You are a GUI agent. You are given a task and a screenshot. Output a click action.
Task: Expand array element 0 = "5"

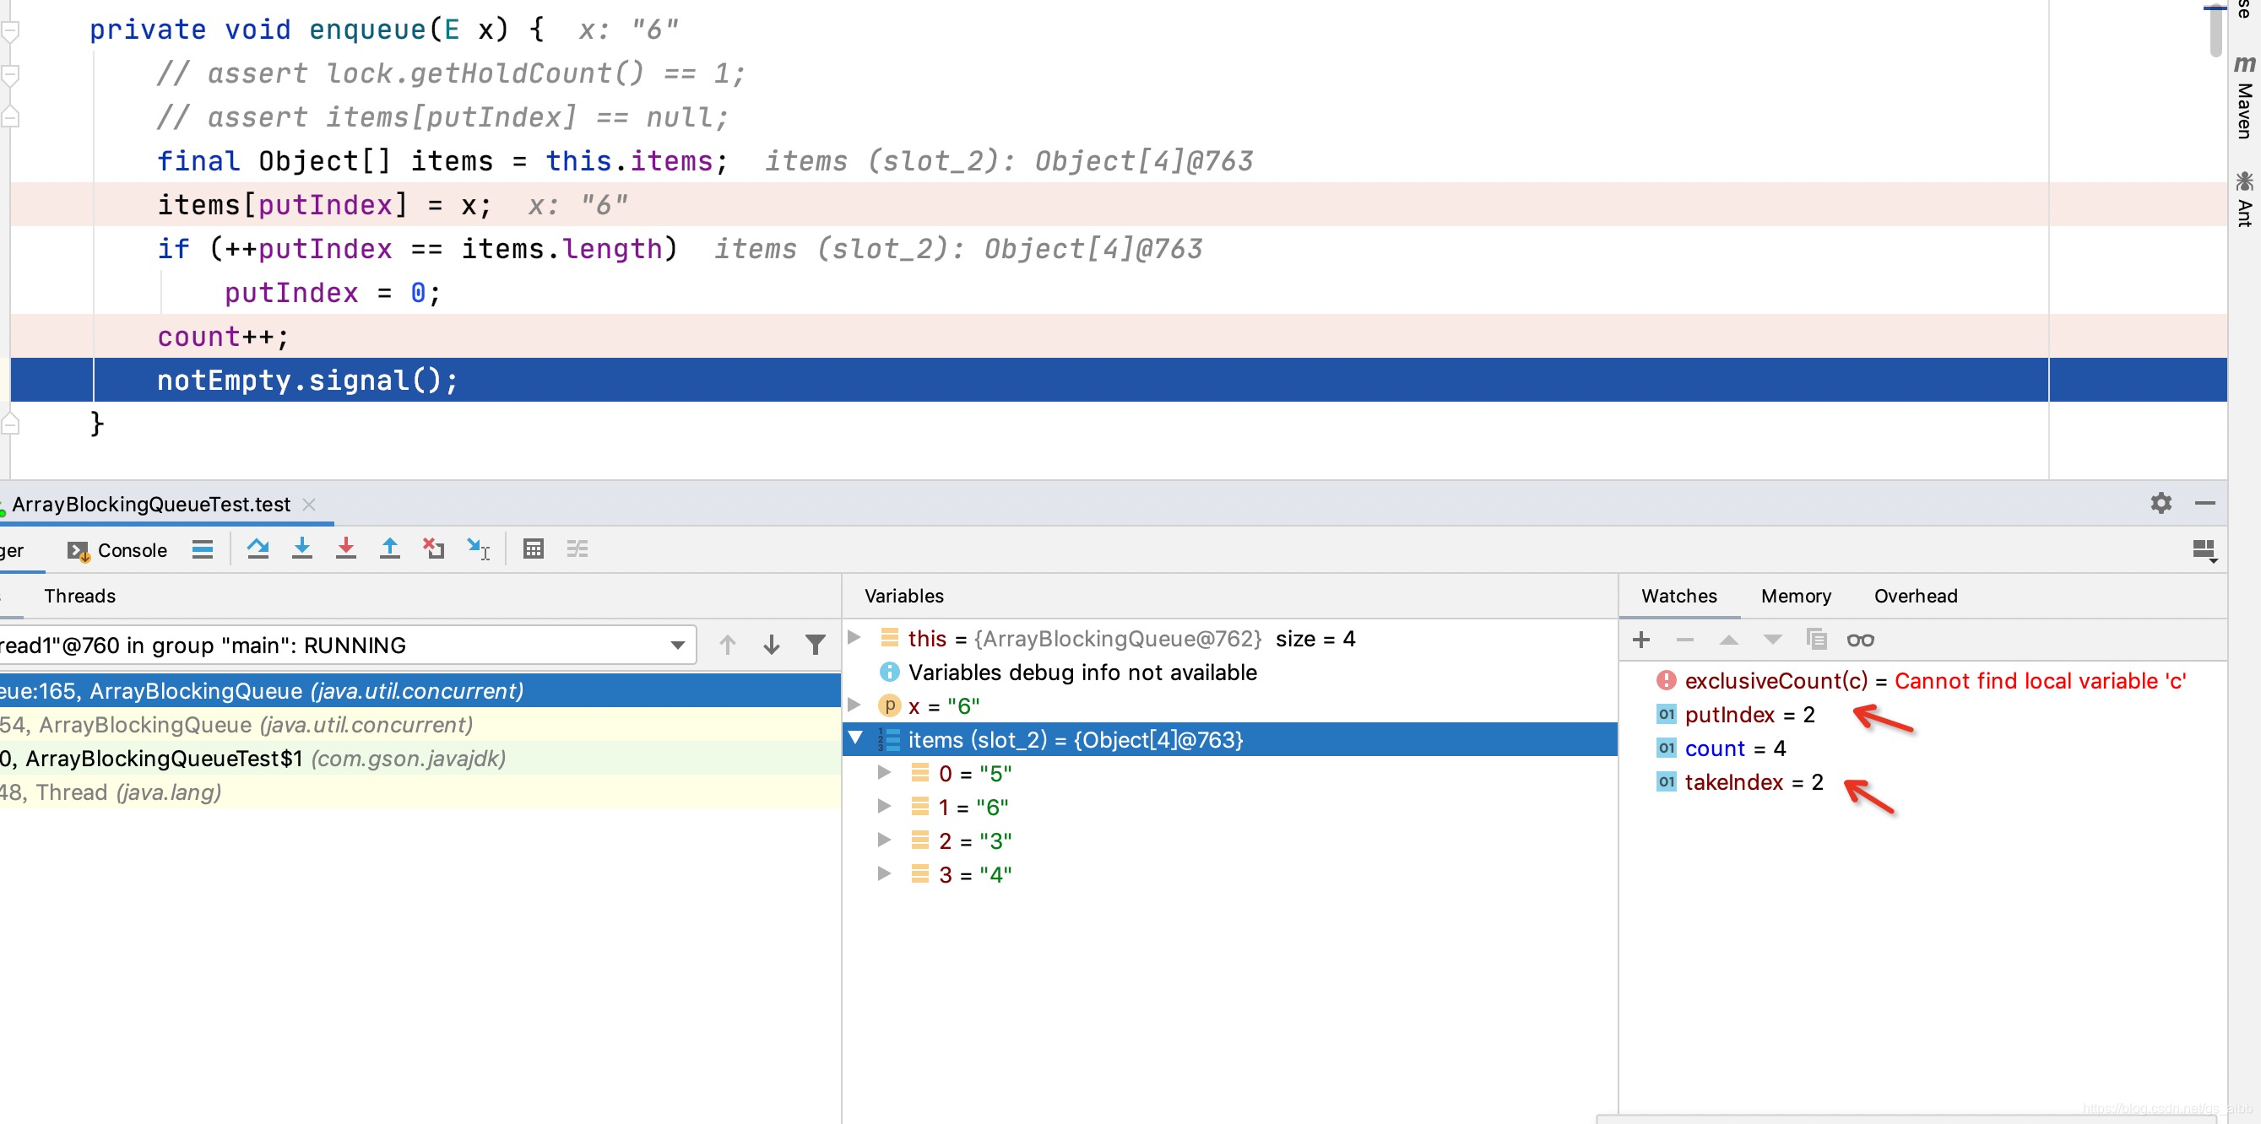tap(885, 773)
